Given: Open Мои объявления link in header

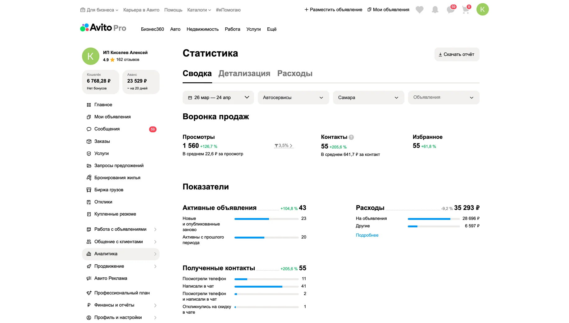Looking at the screenshot, I should click(x=388, y=10).
